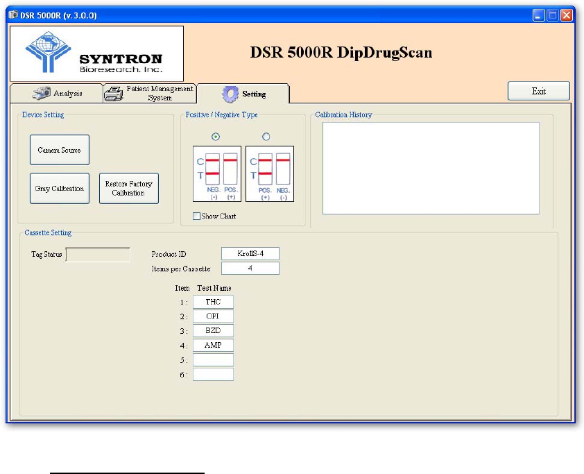Click the "Test Name" column header

214,288
